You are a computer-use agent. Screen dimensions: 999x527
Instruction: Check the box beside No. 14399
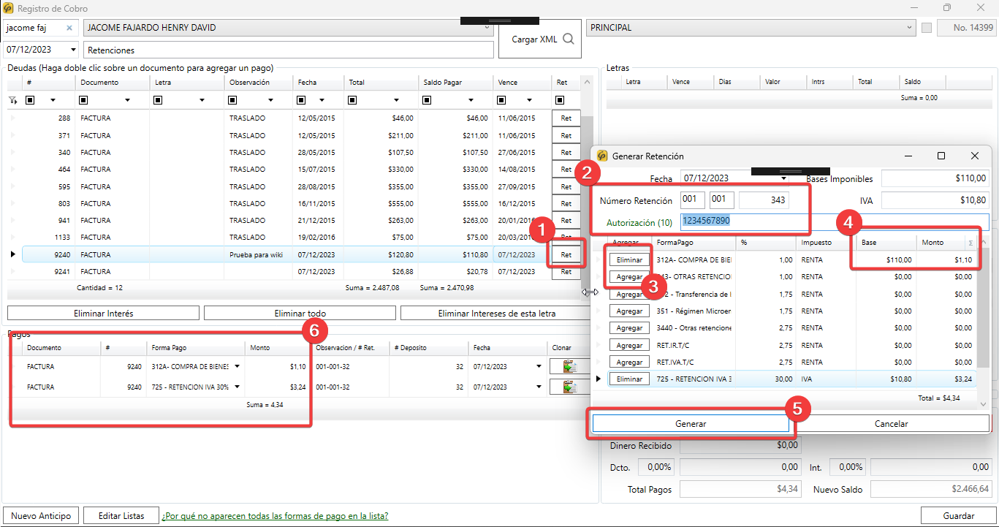coord(927,28)
